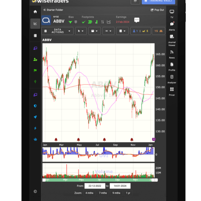Open the line chart view in the left sidebar
The height and width of the screenshot is (201, 201).
tap(35, 24)
